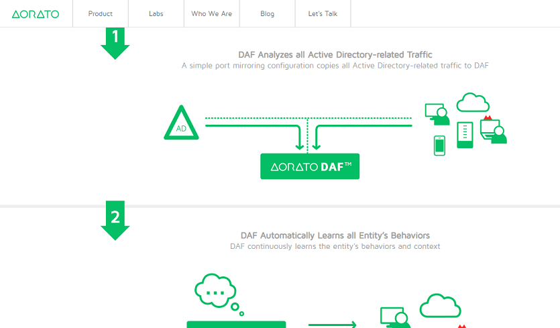Screen dimensions: 560x328
Task: Go to Who We Are page
Action: (x=212, y=13)
